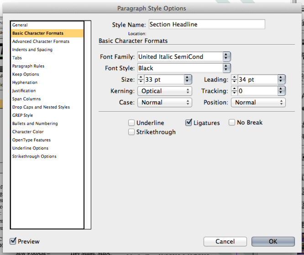The image size is (304, 255).
Task: Enable the Strikethrough checkbox
Action: 131,132
